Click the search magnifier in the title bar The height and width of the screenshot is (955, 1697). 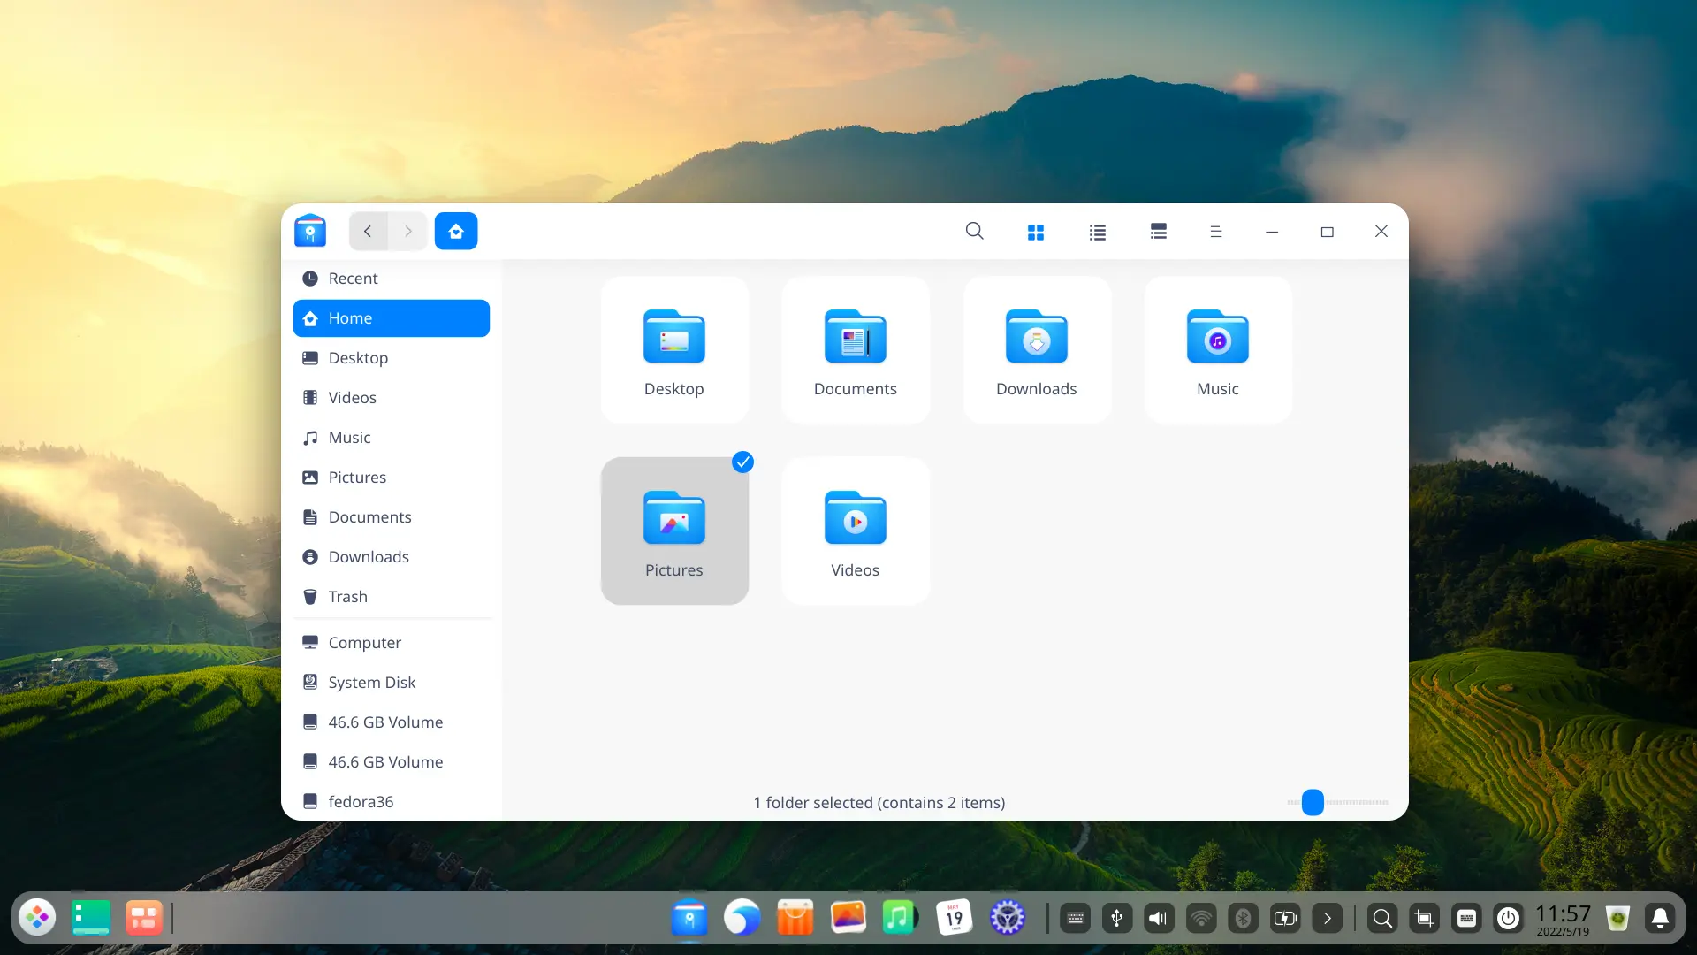point(974,231)
